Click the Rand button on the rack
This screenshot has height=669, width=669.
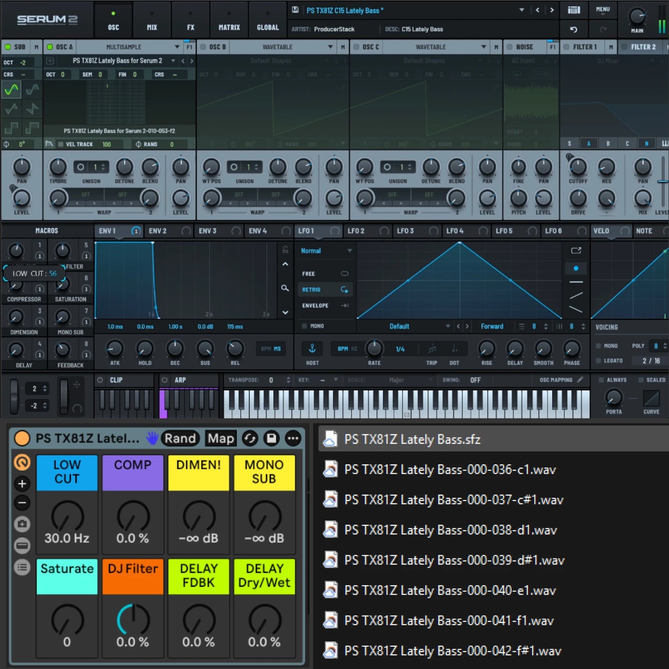pyautogui.click(x=180, y=438)
